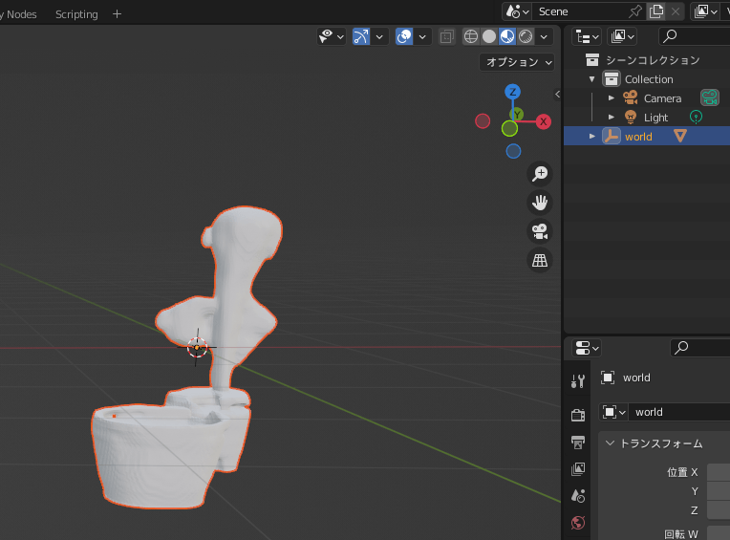The height and width of the screenshot is (540, 730).
Task: Open the Render properties tab
Action: (578, 414)
